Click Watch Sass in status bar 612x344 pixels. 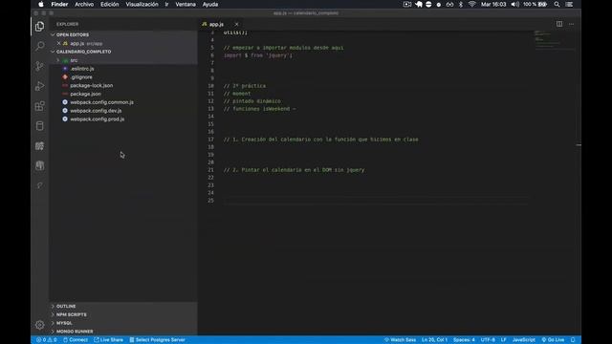(400, 340)
